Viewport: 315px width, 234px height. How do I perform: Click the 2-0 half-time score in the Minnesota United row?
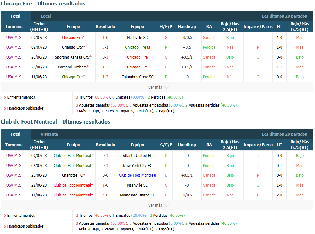280,195
